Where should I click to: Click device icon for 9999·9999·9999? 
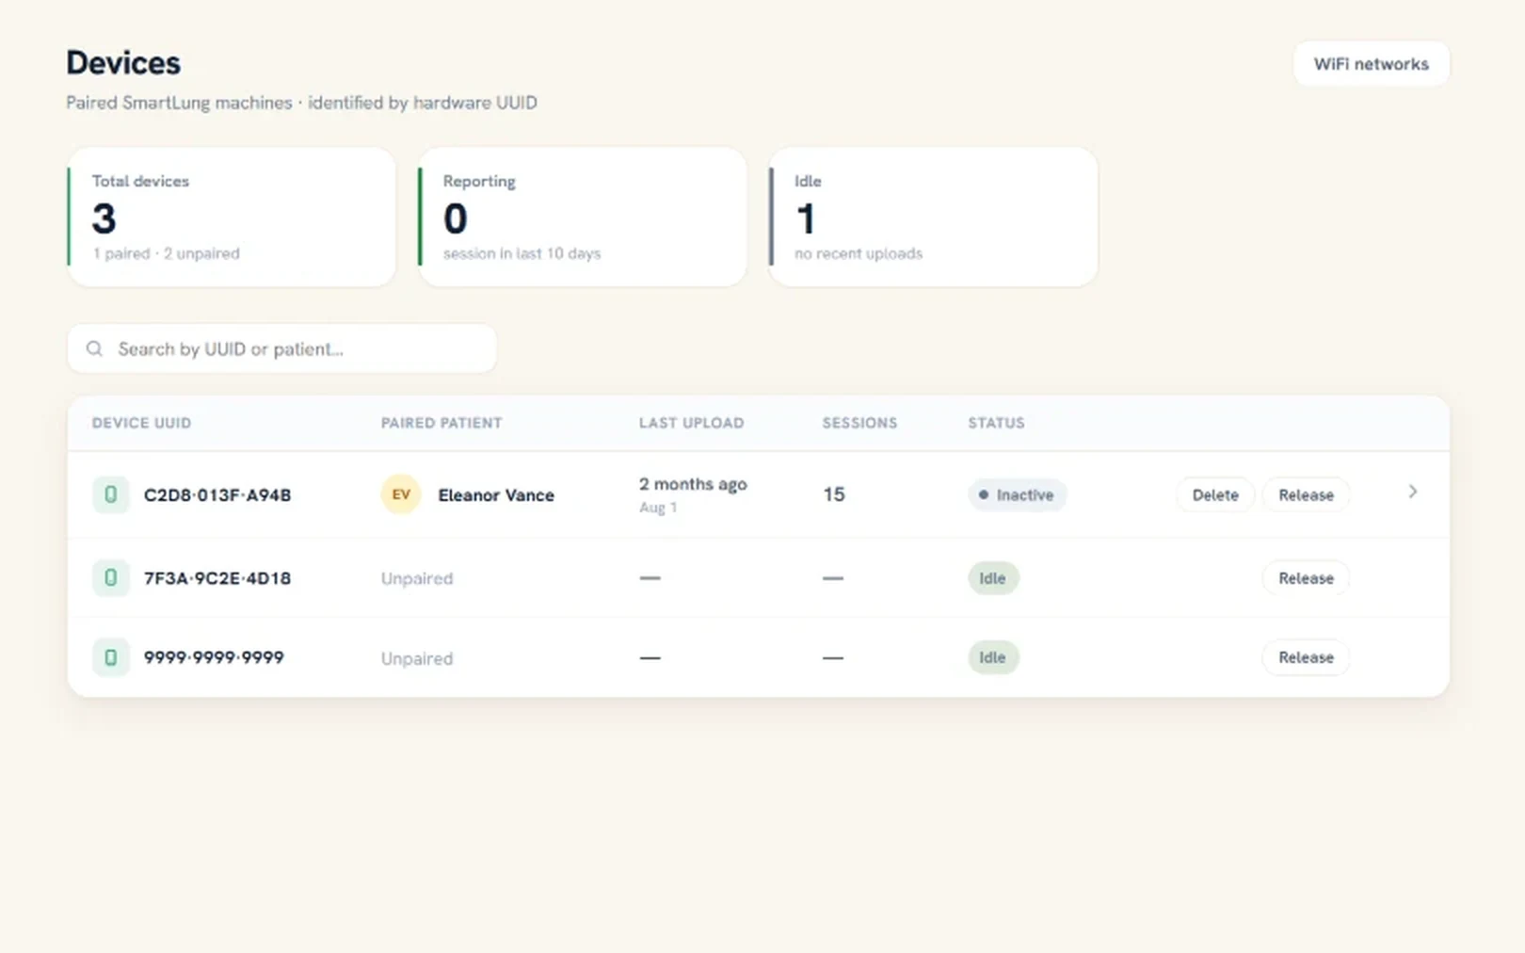(110, 657)
